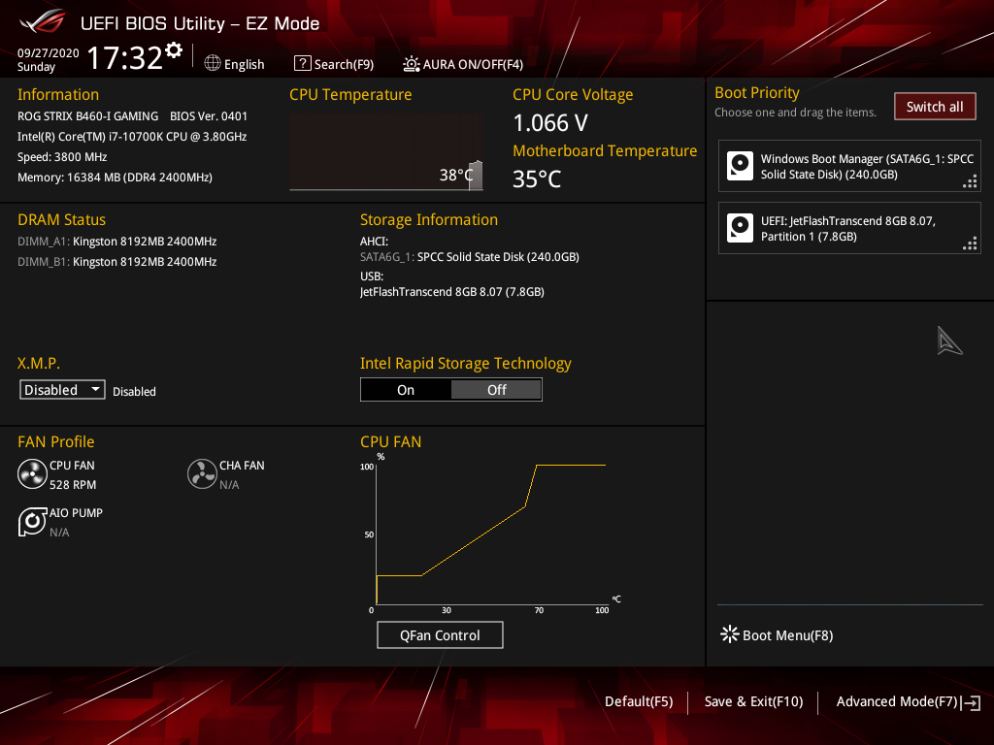Click DIMM_A1 Kingston 8192MB entry
The image size is (994, 745).
point(117,242)
